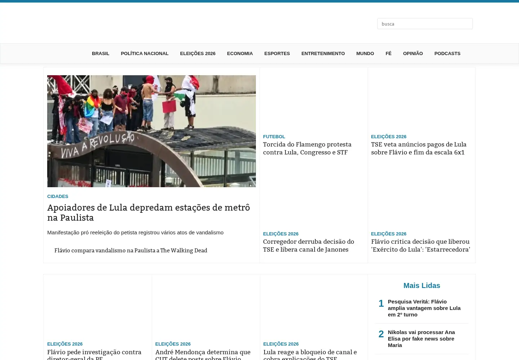Open Flávio compara vandalismo Walking Dead link
519x360 pixels.
pyautogui.click(x=131, y=251)
